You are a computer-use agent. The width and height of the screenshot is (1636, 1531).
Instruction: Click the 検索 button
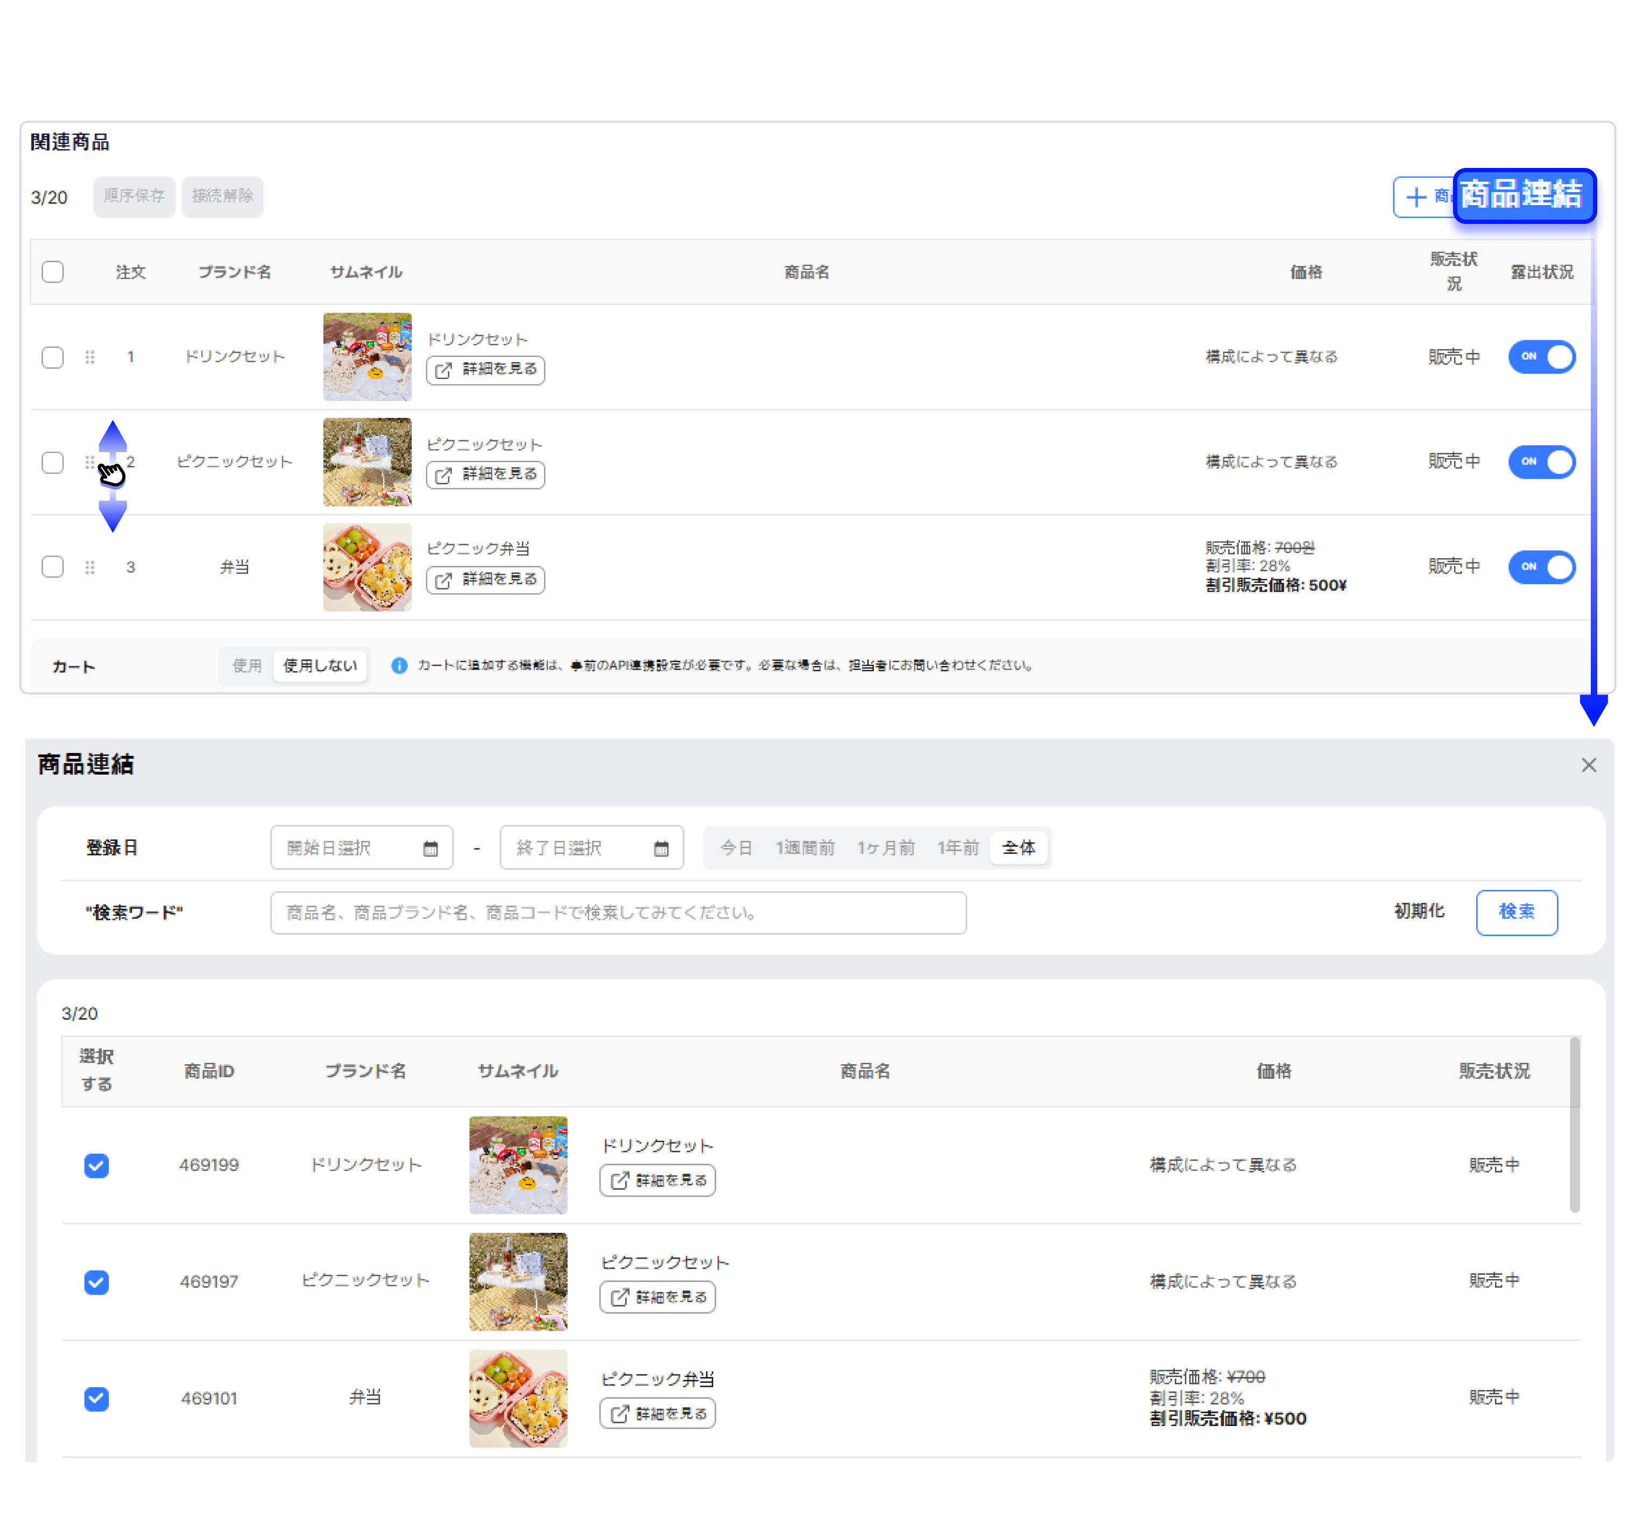pos(1516,912)
